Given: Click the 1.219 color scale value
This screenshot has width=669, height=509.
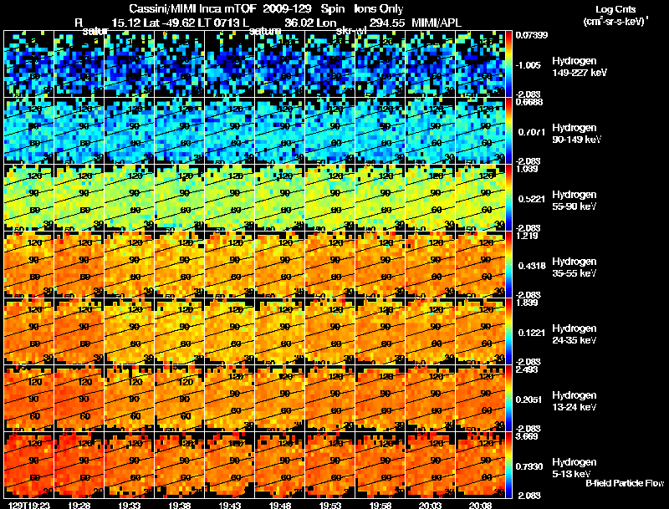Looking at the screenshot, I should (527, 236).
